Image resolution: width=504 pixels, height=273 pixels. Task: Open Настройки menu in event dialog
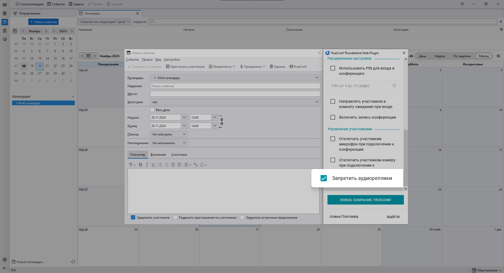172,60
